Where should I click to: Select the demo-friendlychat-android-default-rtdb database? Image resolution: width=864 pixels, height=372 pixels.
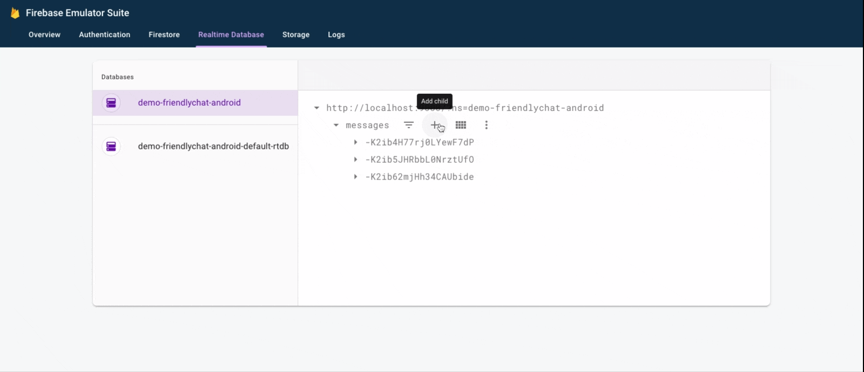[213, 146]
